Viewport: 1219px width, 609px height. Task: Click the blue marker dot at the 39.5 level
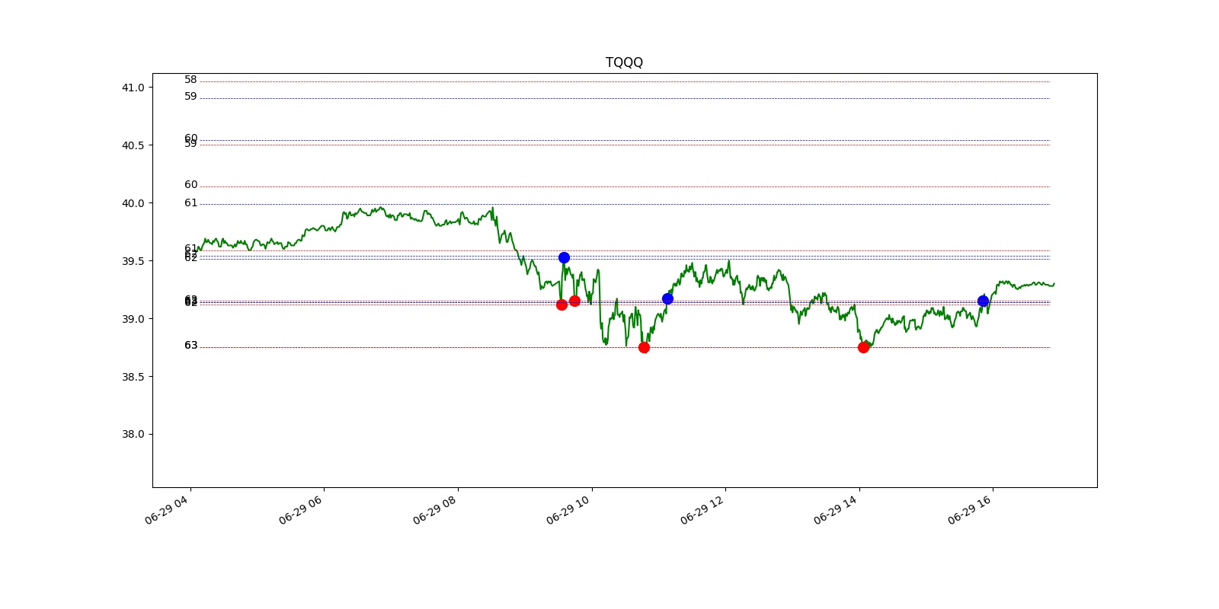(x=564, y=257)
